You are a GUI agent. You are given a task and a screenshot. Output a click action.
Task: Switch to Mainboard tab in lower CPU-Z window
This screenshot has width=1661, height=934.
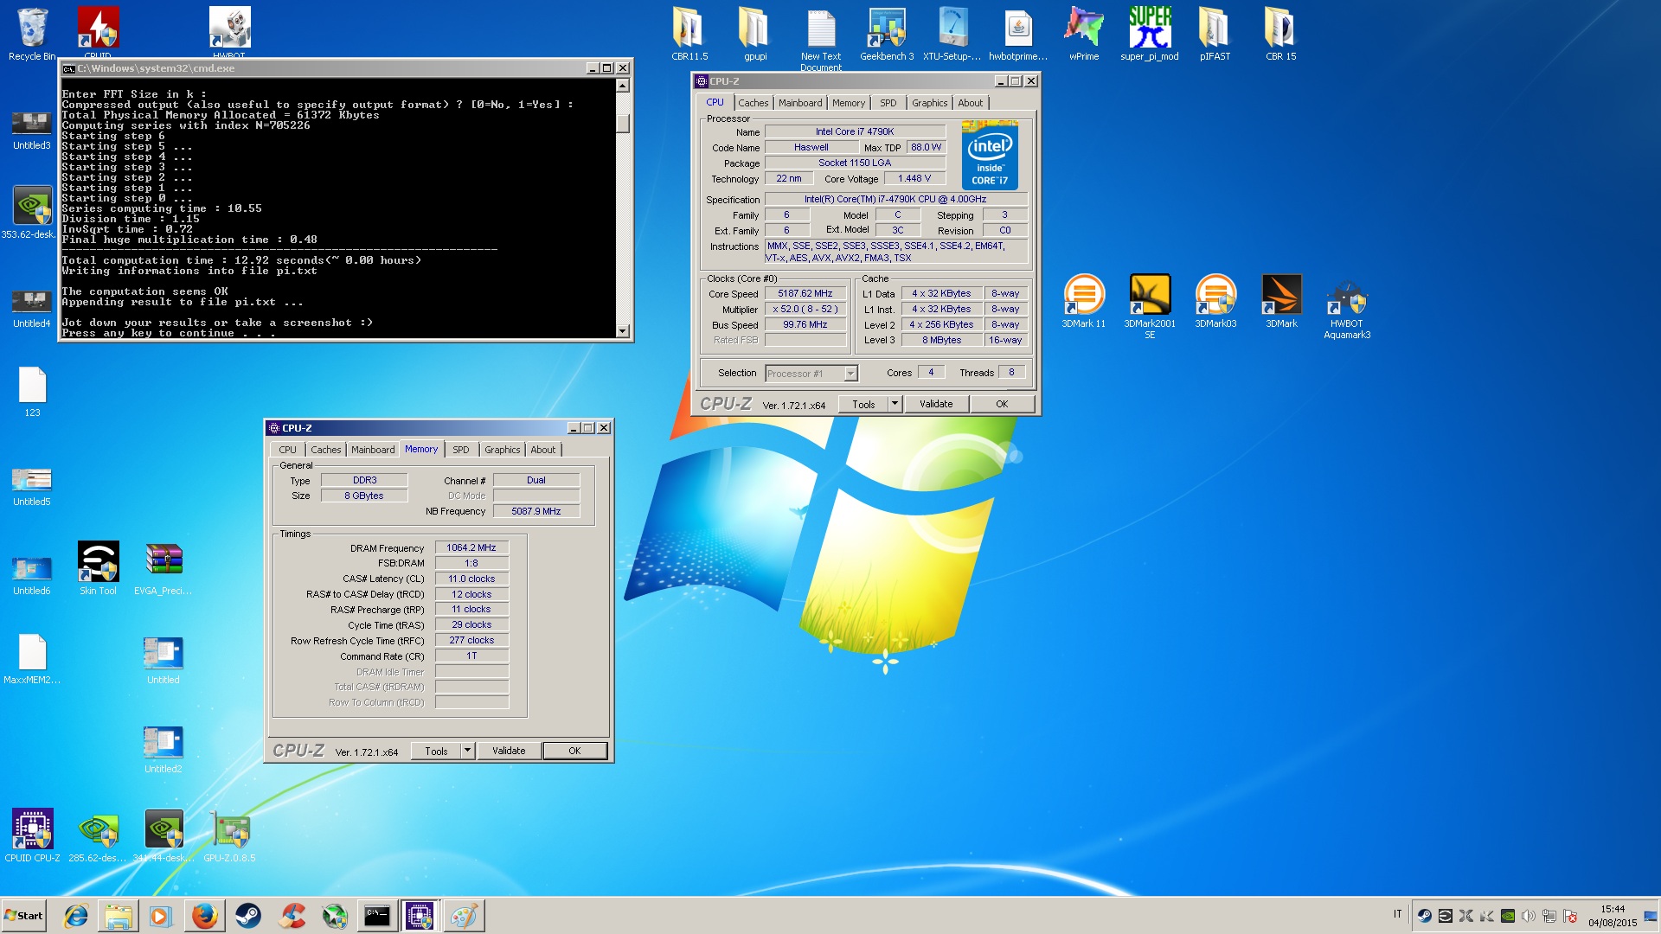click(x=373, y=450)
